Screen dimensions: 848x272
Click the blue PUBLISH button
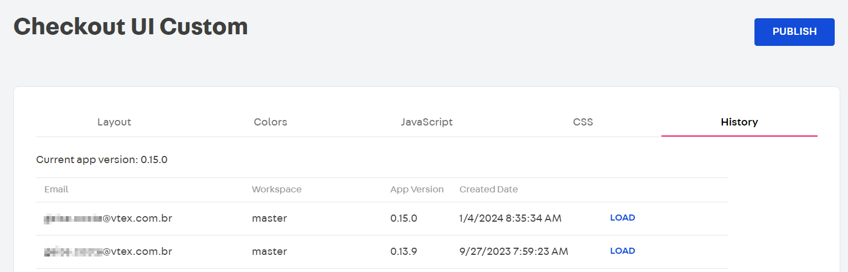point(794,32)
